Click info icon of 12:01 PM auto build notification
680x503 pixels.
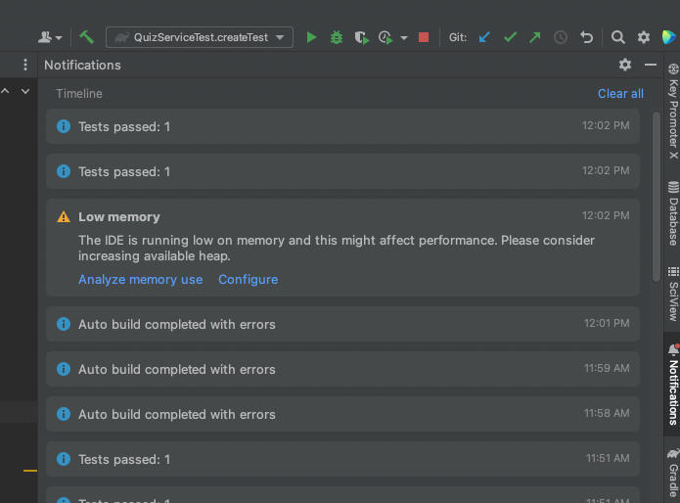(64, 324)
